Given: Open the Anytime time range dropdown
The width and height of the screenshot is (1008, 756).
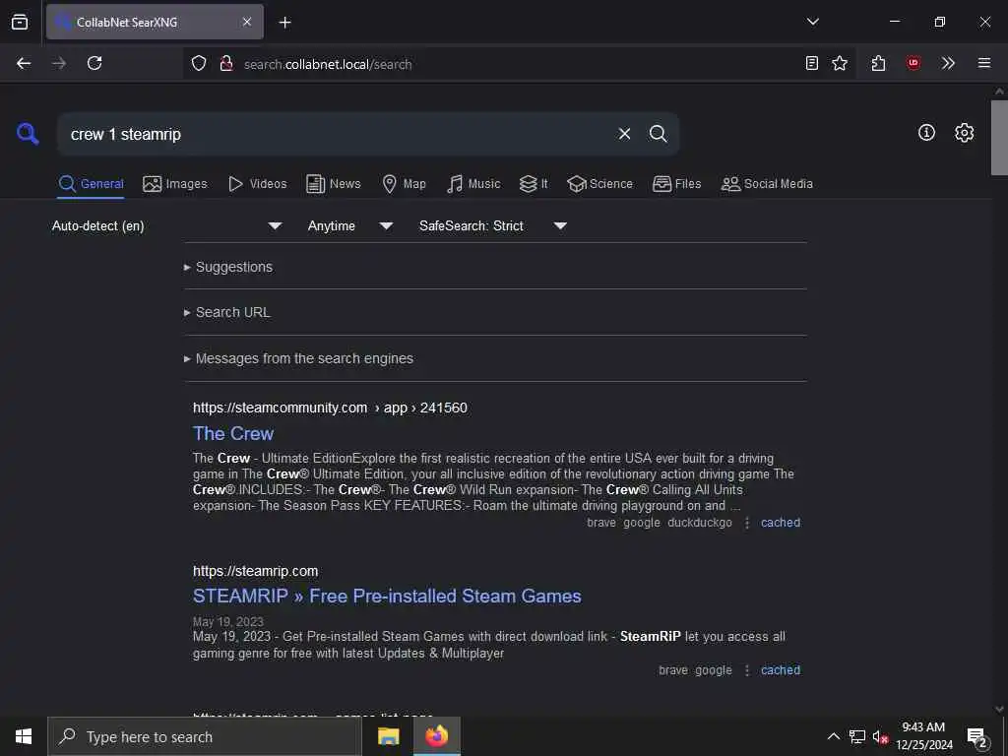Looking at the screenshot, I should [349, 225].
